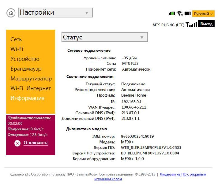Expand the Статус dropdown

[104, 37]
